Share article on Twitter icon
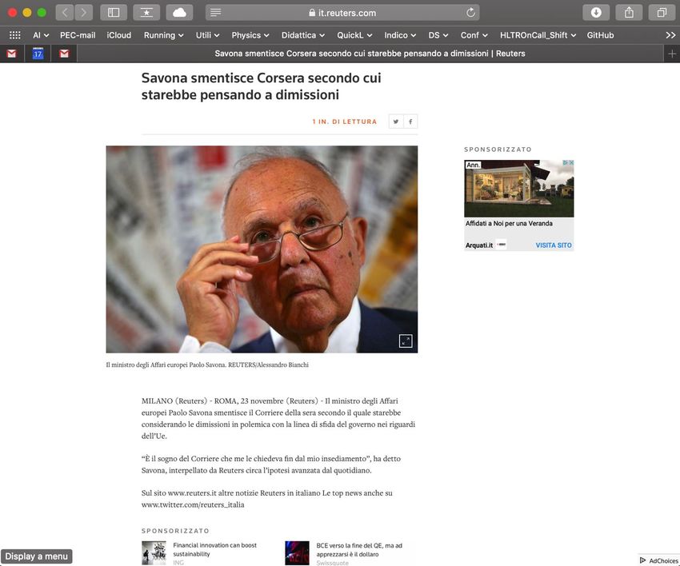Image resolution: width=680 pixels, height=566 pixels. 396,122
